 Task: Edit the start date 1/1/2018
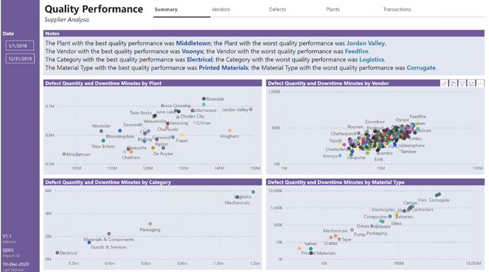coord(20,46)
